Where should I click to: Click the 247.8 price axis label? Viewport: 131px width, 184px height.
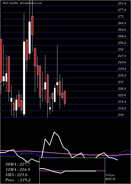click(122, 56)
